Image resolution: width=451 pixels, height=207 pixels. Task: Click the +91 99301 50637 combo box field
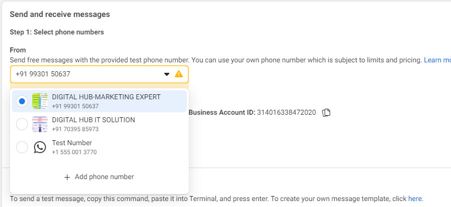tap(99, 74)
